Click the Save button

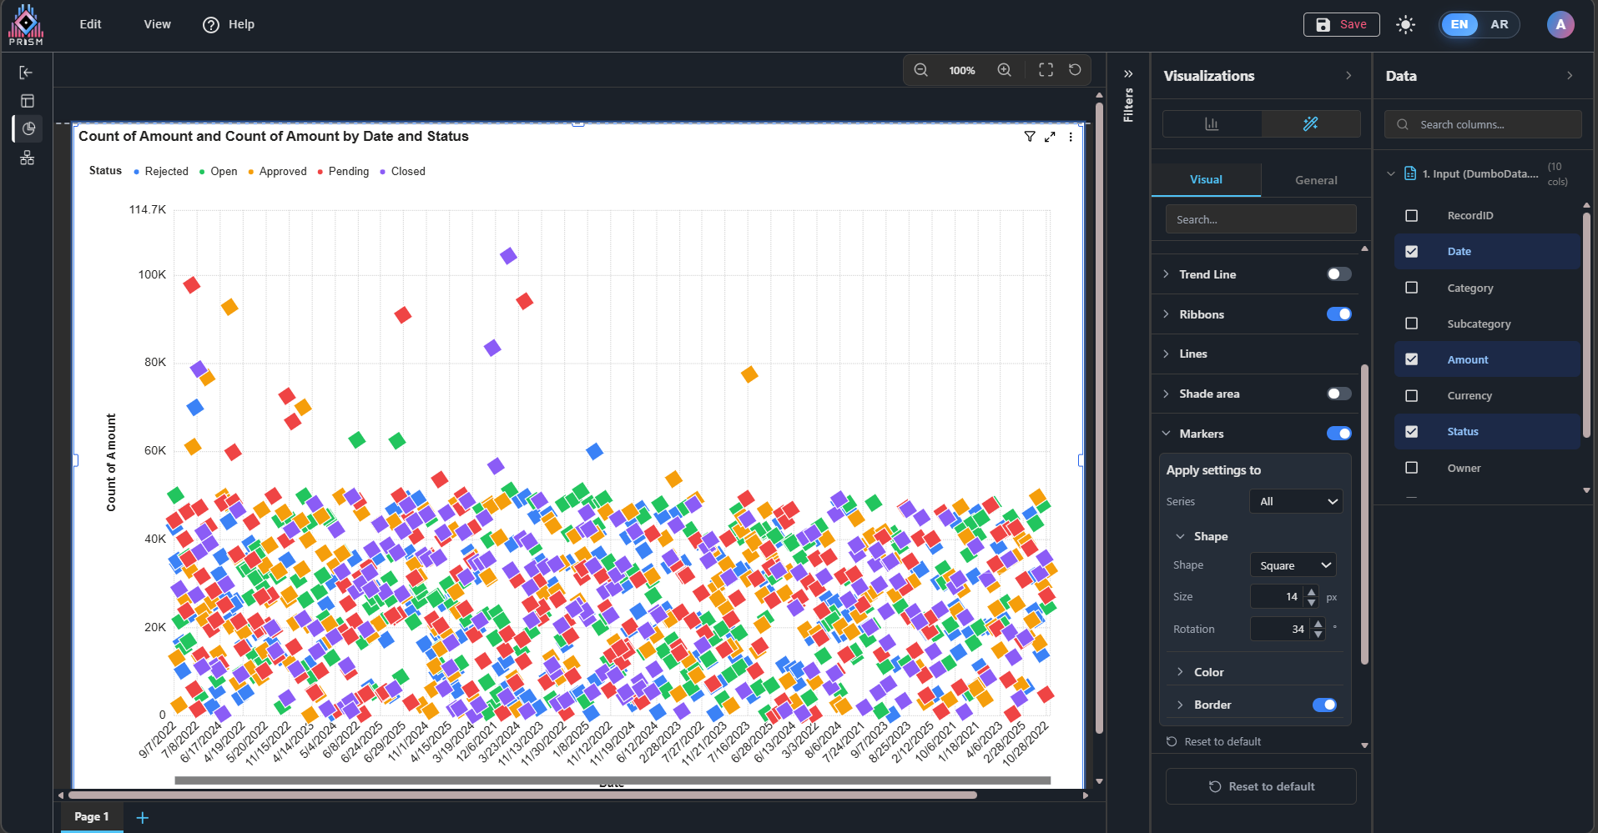click(1341, 24)
